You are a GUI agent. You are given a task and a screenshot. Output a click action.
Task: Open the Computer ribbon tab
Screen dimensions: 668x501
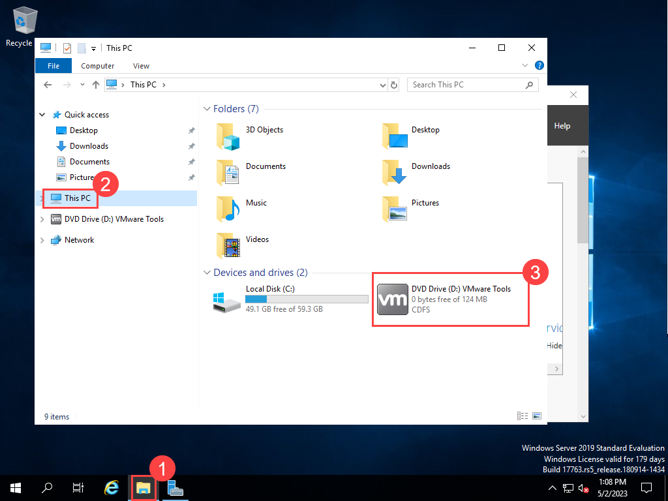pos(98,66)
